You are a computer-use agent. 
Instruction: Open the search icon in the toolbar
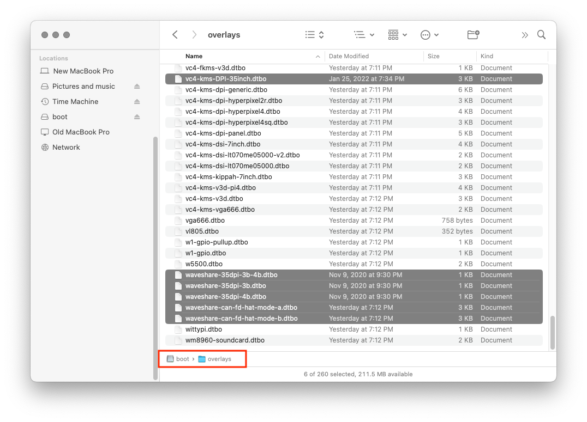coord(541,34)
